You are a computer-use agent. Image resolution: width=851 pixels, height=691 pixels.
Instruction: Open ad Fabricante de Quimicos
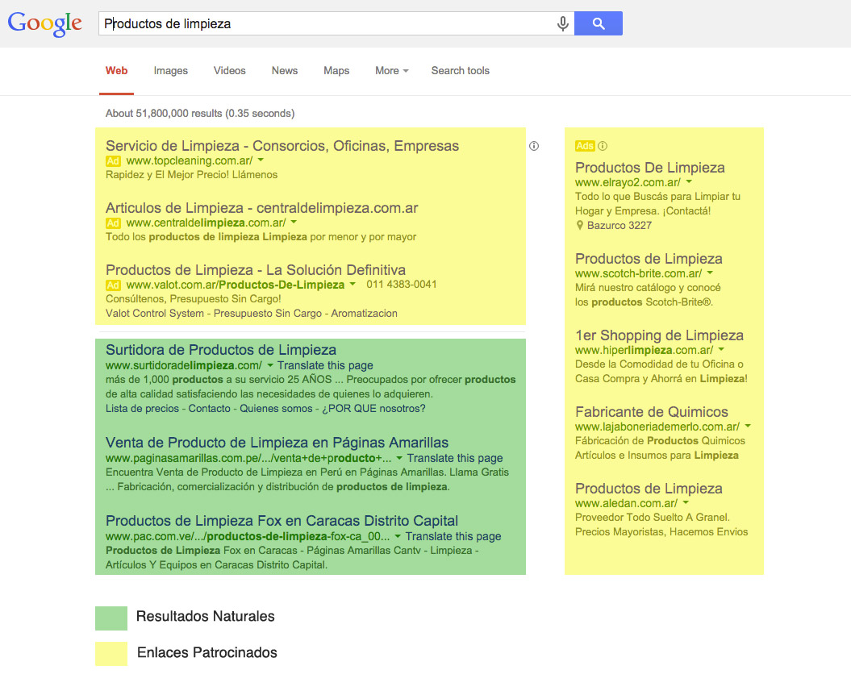(x=651, y=412)
